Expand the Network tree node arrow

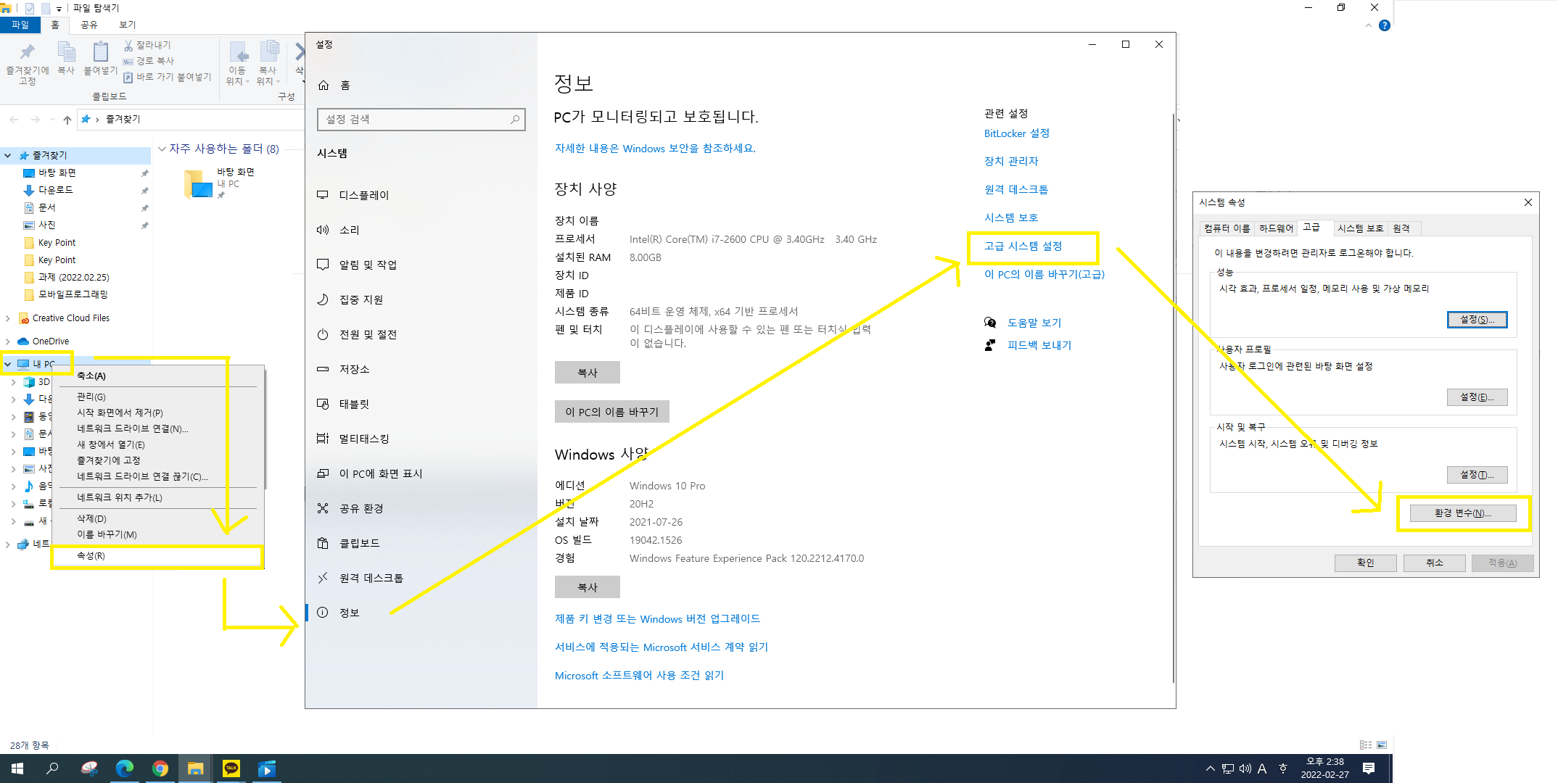coord(8,544)
